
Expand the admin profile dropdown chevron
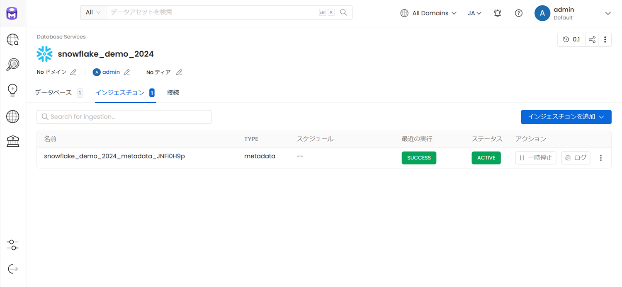(608, 13)
